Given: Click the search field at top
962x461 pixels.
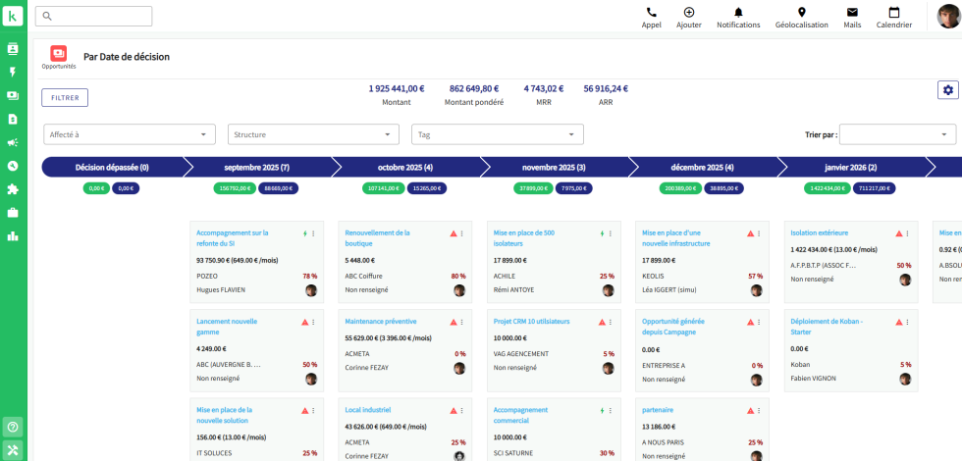Looking at the screenshot, I should click(x=94, y=16).
